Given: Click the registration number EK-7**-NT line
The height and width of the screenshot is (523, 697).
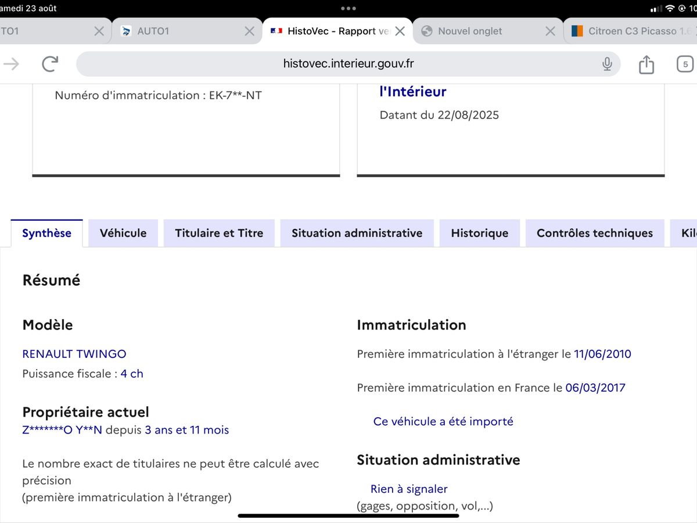Looking at the screenshot, I should 158,95.
